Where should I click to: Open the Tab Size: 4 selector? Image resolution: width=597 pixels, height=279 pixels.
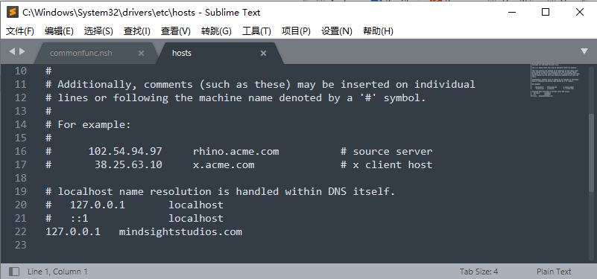(x=478, y=272)
